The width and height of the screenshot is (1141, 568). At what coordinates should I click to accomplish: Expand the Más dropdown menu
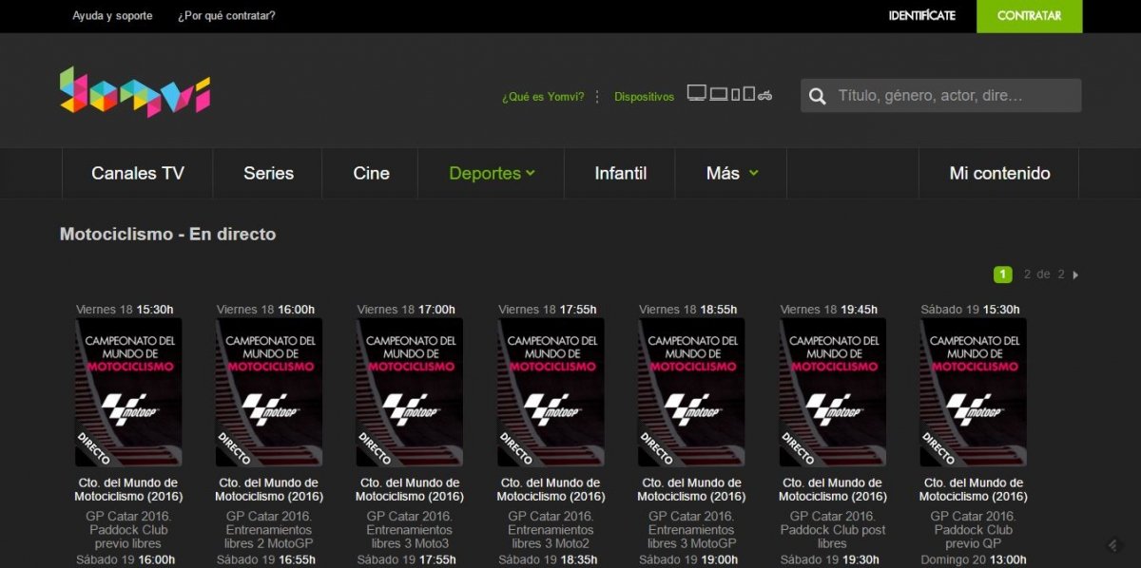pyautogui.click(x=732, y=173)
